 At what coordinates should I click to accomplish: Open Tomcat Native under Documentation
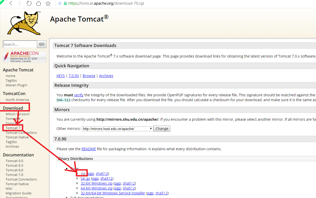17,184
